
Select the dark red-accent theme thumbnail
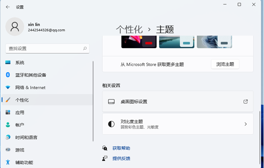tap(139, 42)
